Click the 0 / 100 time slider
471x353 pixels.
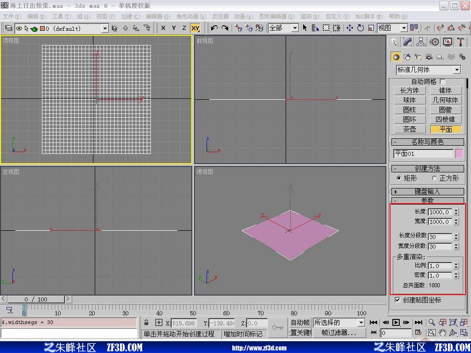[36, 299]
